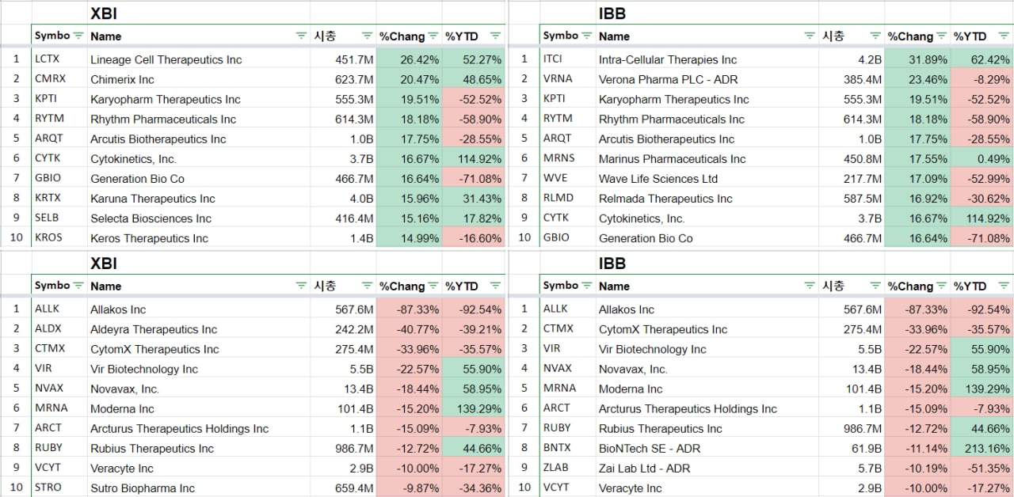The image size is (1014, 497).
Task: Open %YTD filter in bottom XBI table
Action: [x=495, y=286]
